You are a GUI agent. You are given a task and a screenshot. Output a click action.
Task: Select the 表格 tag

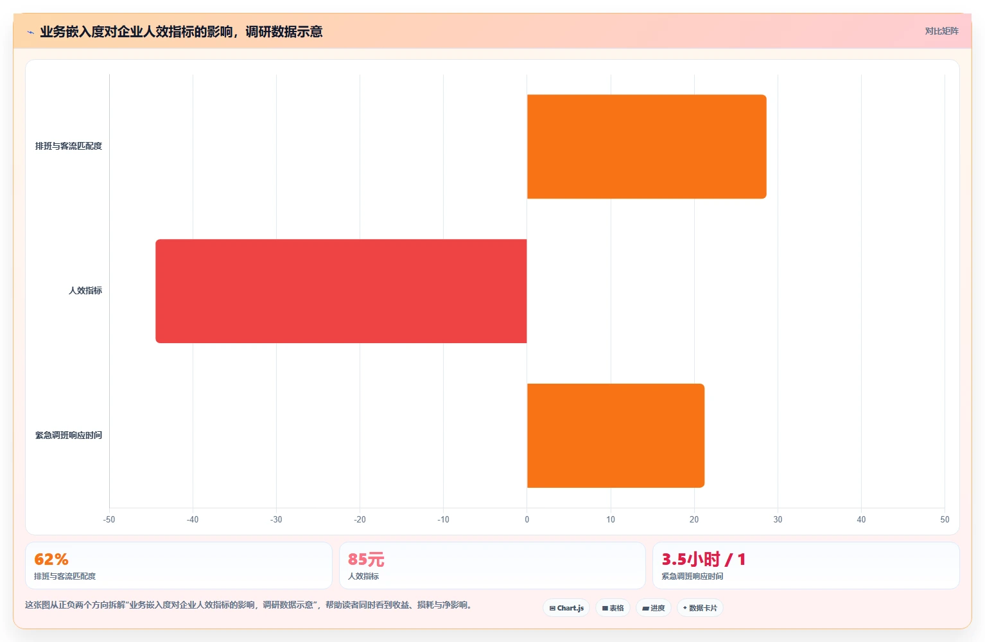pos(613,608)
